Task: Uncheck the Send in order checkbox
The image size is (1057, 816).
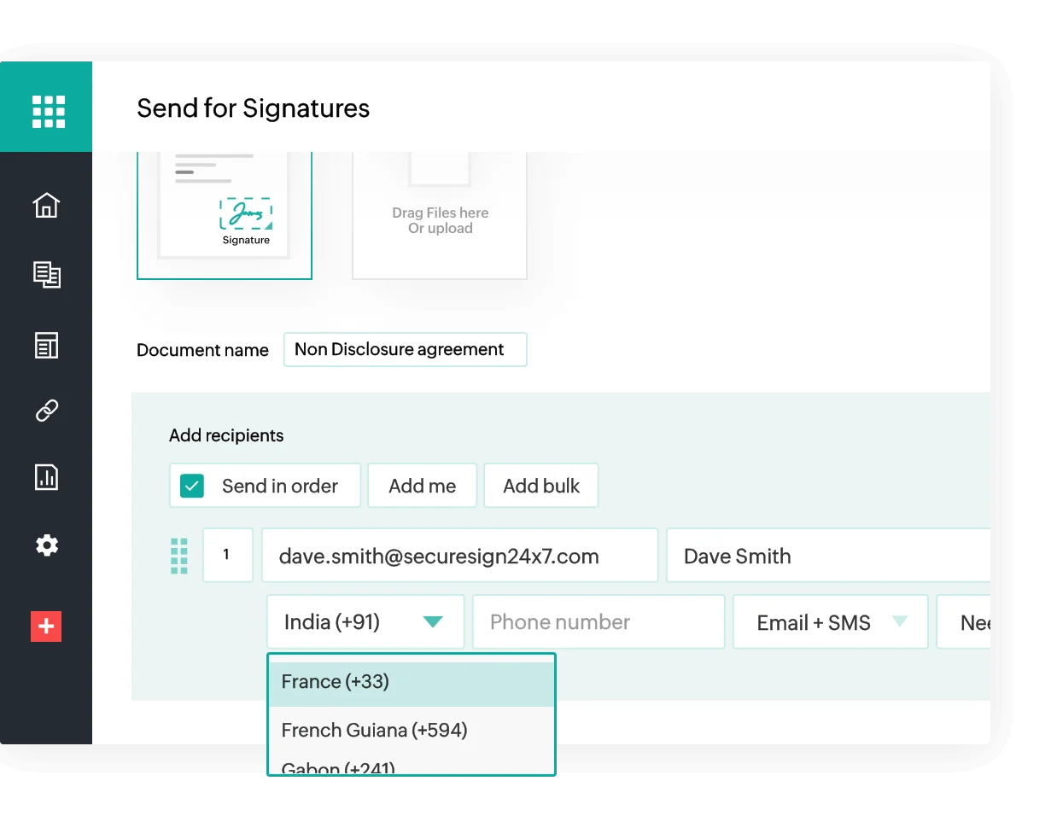Action: click(192, 486)
